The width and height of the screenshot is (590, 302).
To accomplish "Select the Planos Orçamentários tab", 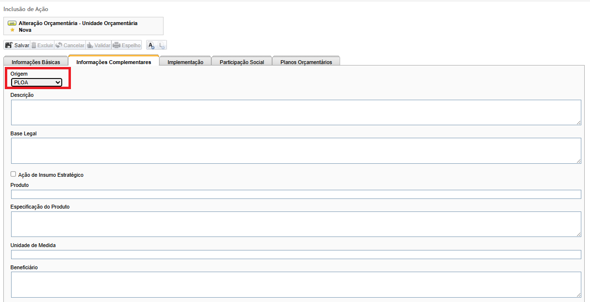I will click(x=306, y=62).
